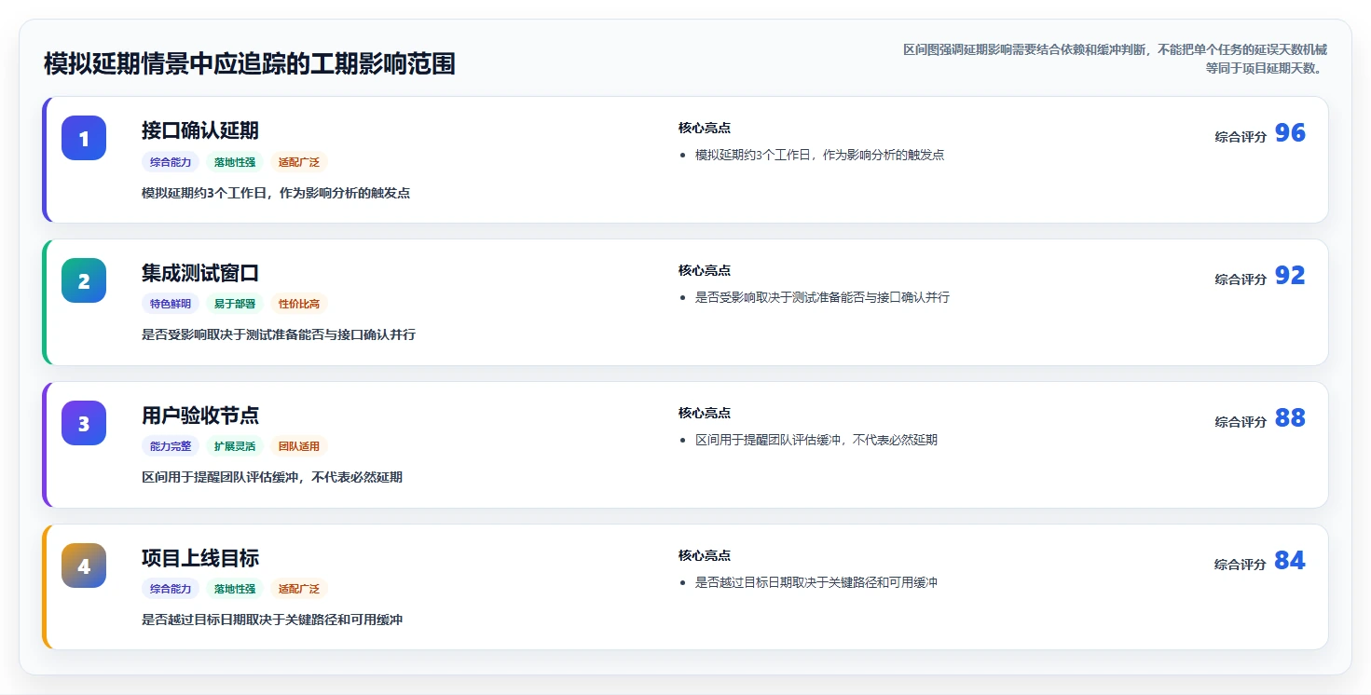
Task: Click 核心亮点 heading in 集成测试窗口 card
Action: 705,271
